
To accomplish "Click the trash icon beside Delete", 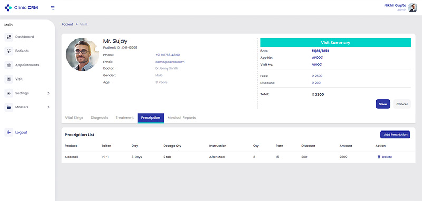I will coord(379,157).
